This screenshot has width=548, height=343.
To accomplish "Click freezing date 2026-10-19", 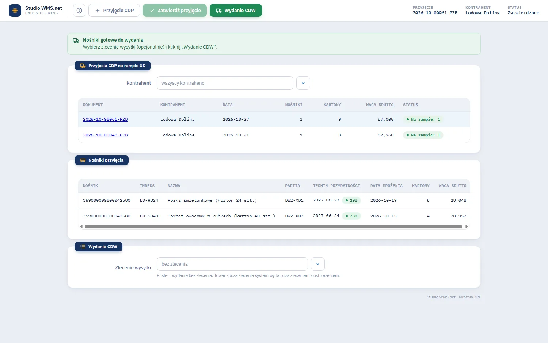I will [383, 200].
